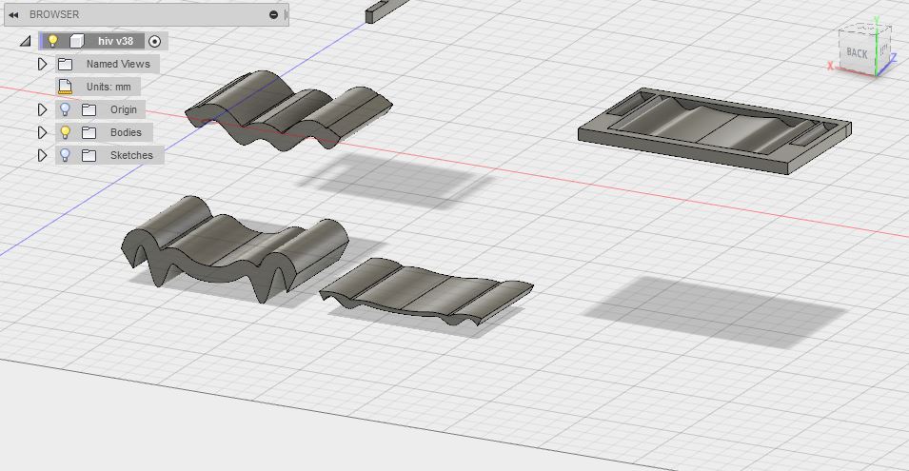The width and height of the screenshot is (909, 471).
Task: Click the hiv v38 component cube icon
Action: [x=76, y=41]
